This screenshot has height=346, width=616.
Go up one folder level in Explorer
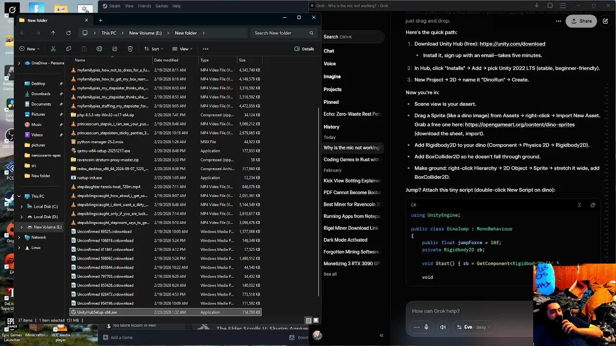click(x=53, y=33)
